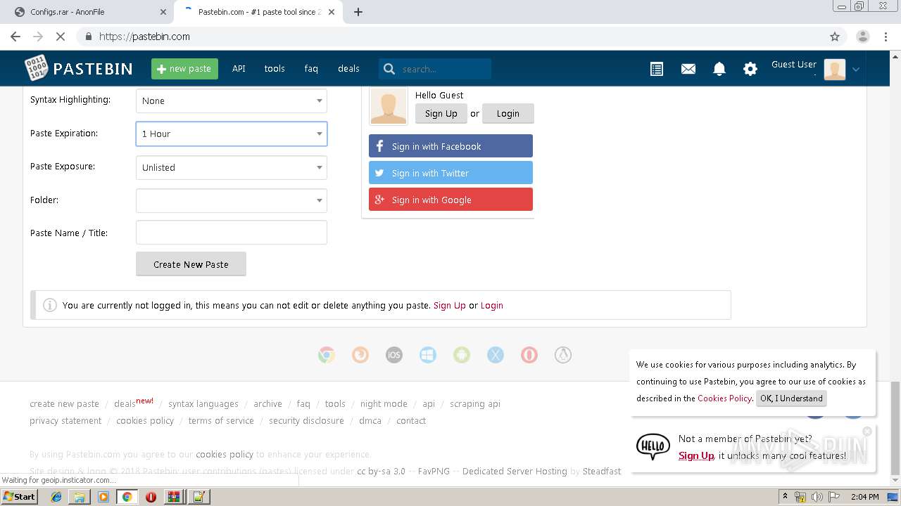Sign in with Google
Viewport: 901px width, 506px height.
[x=450, y=200]
